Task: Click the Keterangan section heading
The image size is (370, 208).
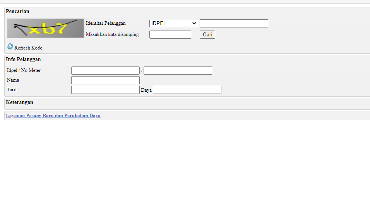Action: pyautogui.click(x=20, y=102)
